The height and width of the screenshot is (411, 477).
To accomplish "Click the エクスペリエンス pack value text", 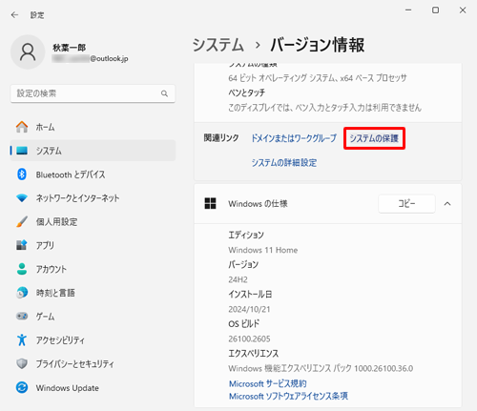I will coord(321,368).
